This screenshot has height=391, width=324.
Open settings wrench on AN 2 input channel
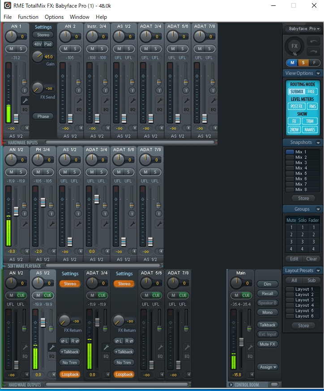click(79, 100)
